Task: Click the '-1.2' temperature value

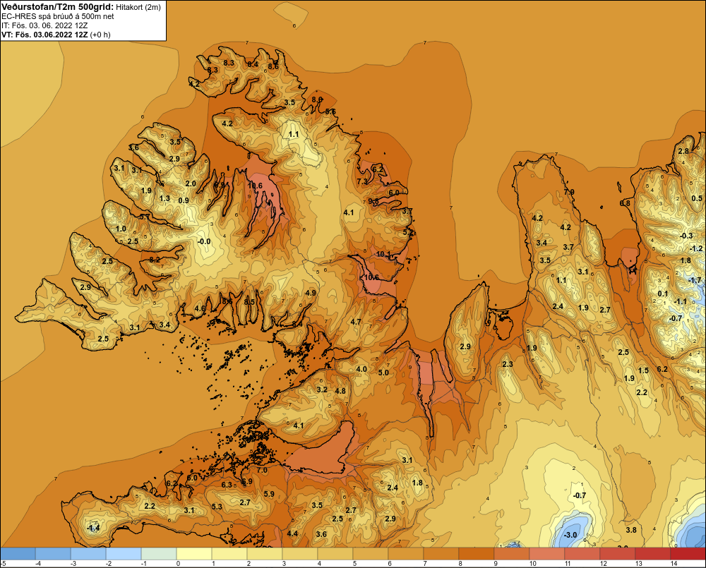Action: pos(696,249)
